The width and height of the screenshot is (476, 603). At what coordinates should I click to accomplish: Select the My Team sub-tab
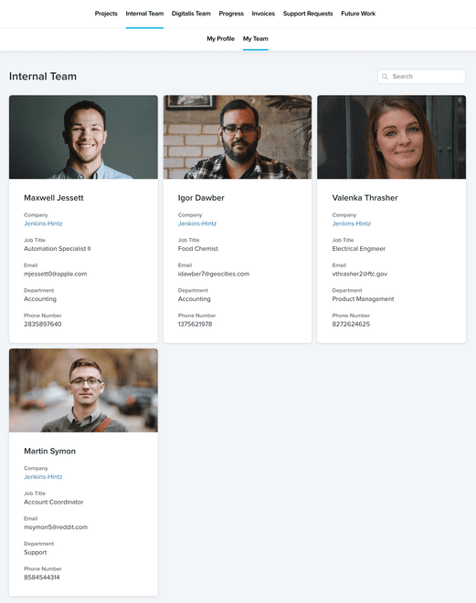coord(255,39)
